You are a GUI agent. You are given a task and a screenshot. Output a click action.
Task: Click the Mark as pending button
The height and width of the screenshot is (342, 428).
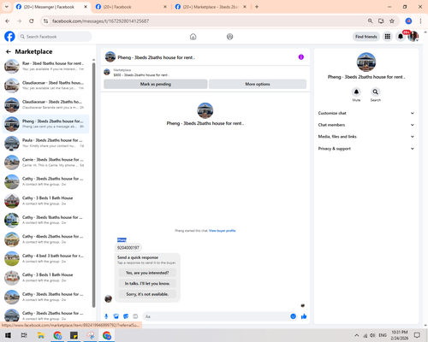(156, 84)
